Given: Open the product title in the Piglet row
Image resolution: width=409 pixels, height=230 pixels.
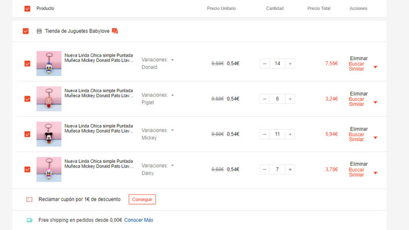Looking at the screenshot, I should [x=99, y=93].
